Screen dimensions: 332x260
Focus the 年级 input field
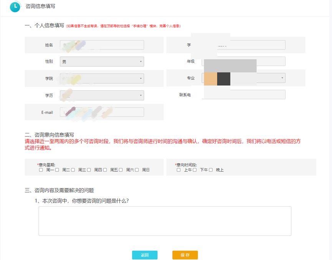[x=243, y=61]
